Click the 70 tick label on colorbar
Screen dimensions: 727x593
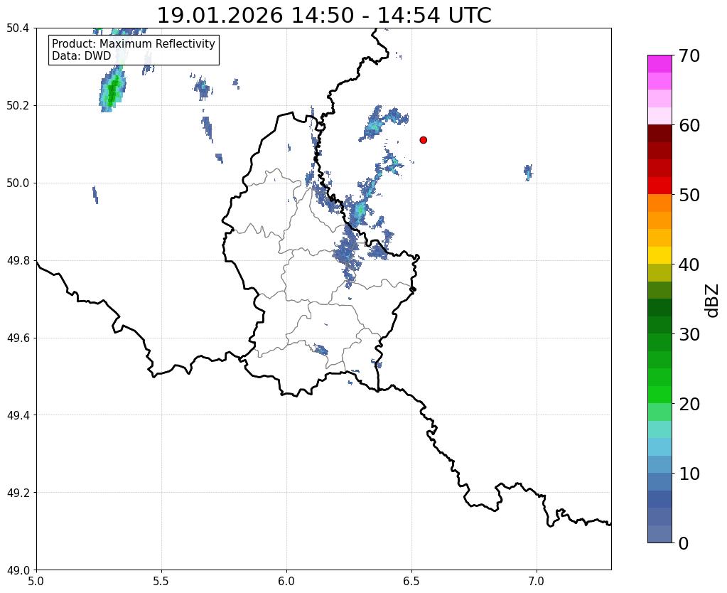[x=689, y=55]
